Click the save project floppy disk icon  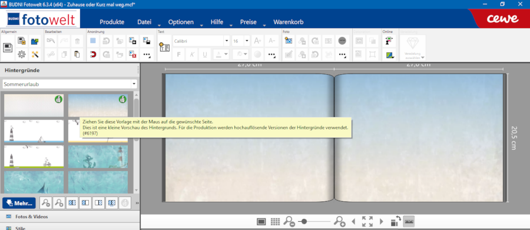[x=8, y=48]
